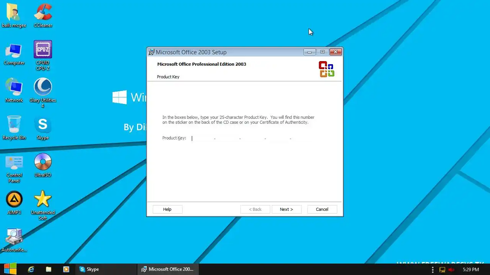Open the media player taskbar icon
490x275 pixels.
tap(66, 269)
